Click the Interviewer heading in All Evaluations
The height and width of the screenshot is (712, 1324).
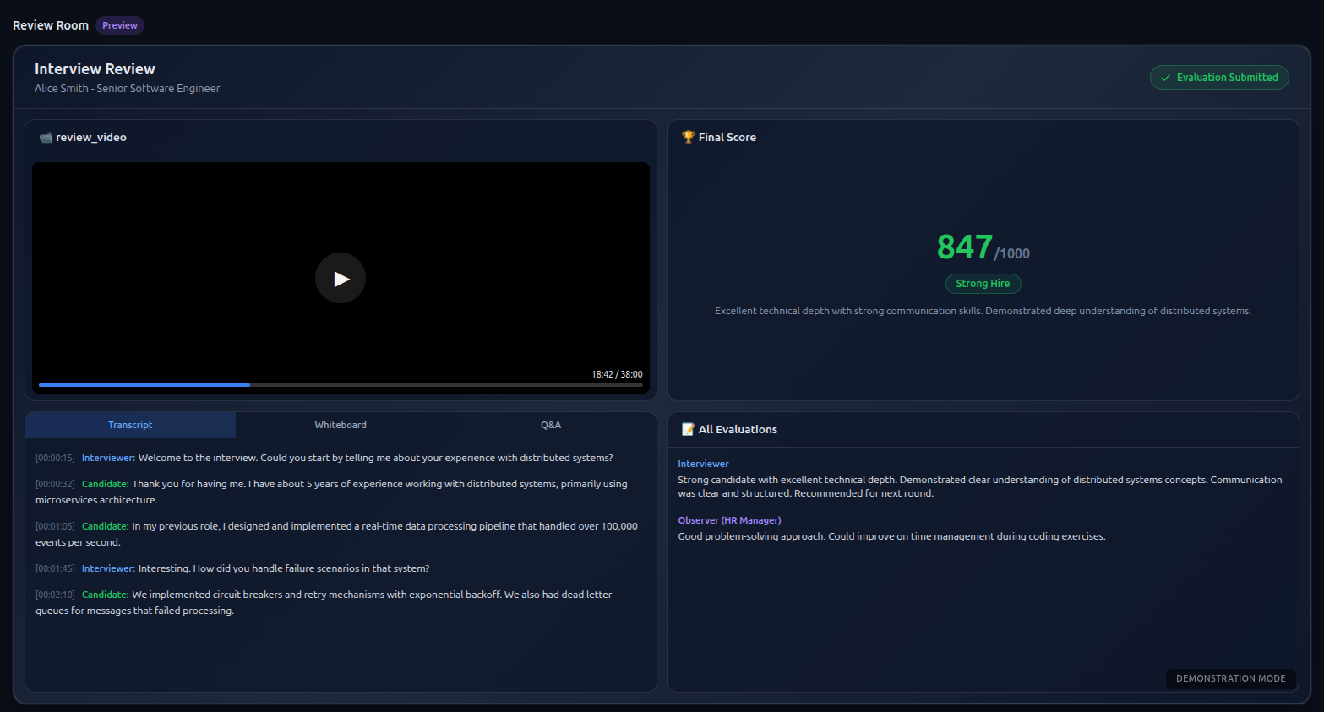click(x=703, y=464)
